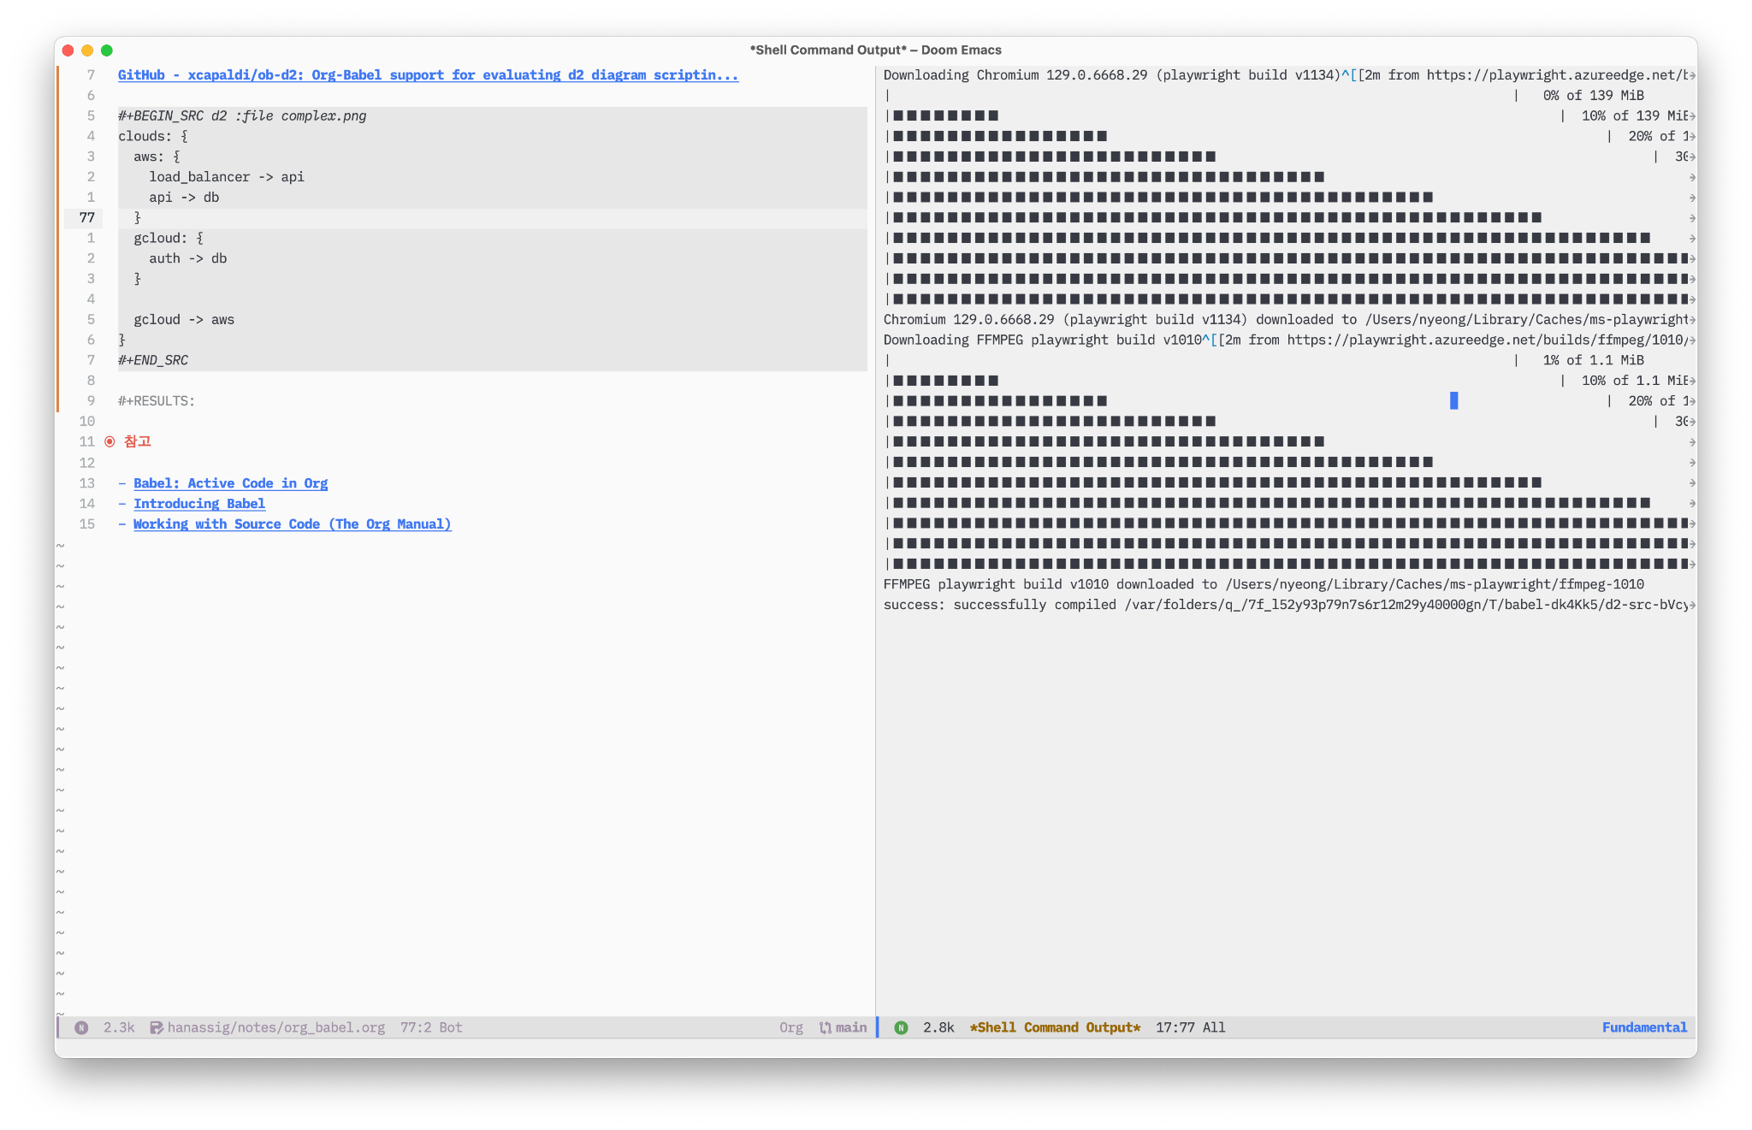Click the 1% of 1.1 MiB progress text
This screenshot has width=1752, height=1130.
(x=1593, y=361)
